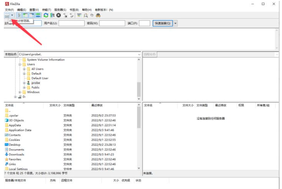Open the 有新版本!(N) menu

pyautogui.click(x=104, y=10)
